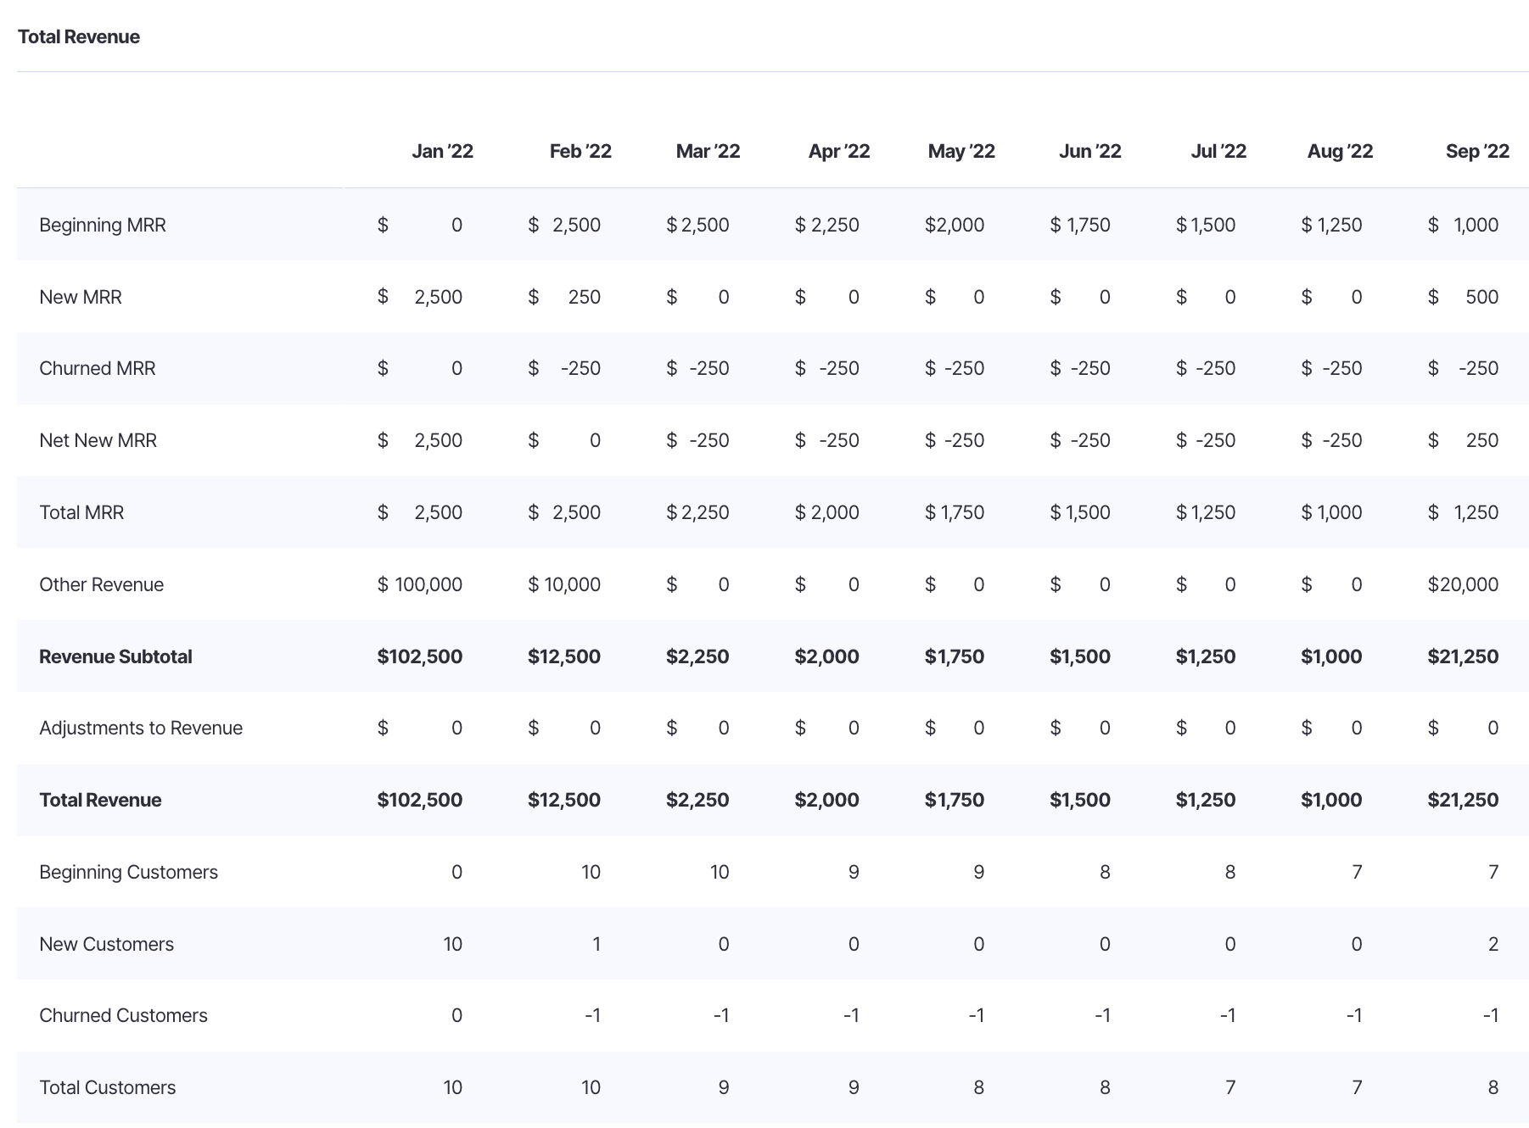Click the Churned Customers row label
This screenshot has width=1529, height=1128.
pos(123,1015)
